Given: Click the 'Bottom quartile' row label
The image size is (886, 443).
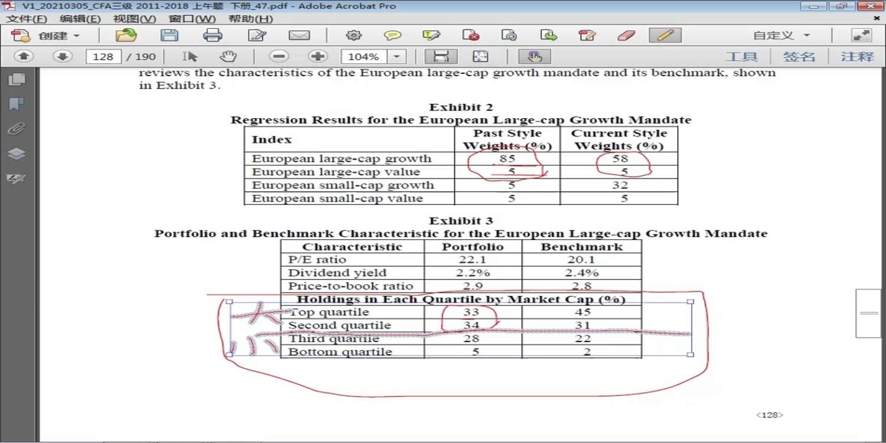Looking at the screenshot, I should (x=340, y=352).
